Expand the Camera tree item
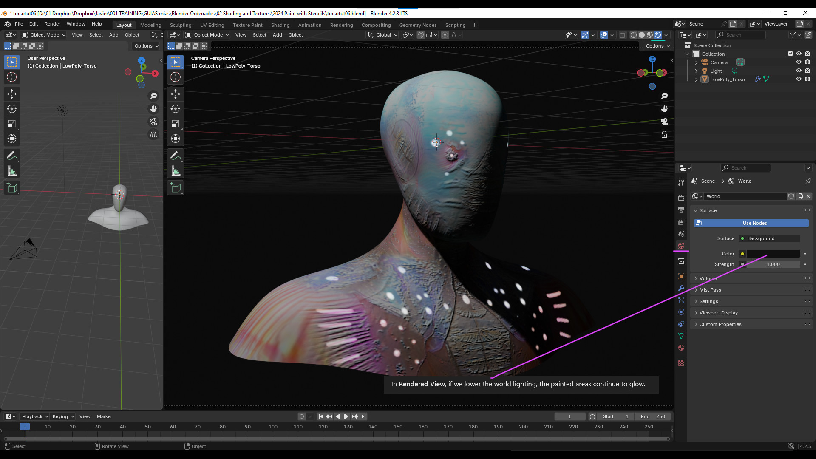This screenshot has height=459, width=816. pyautogui.click(x=696, y=62)
